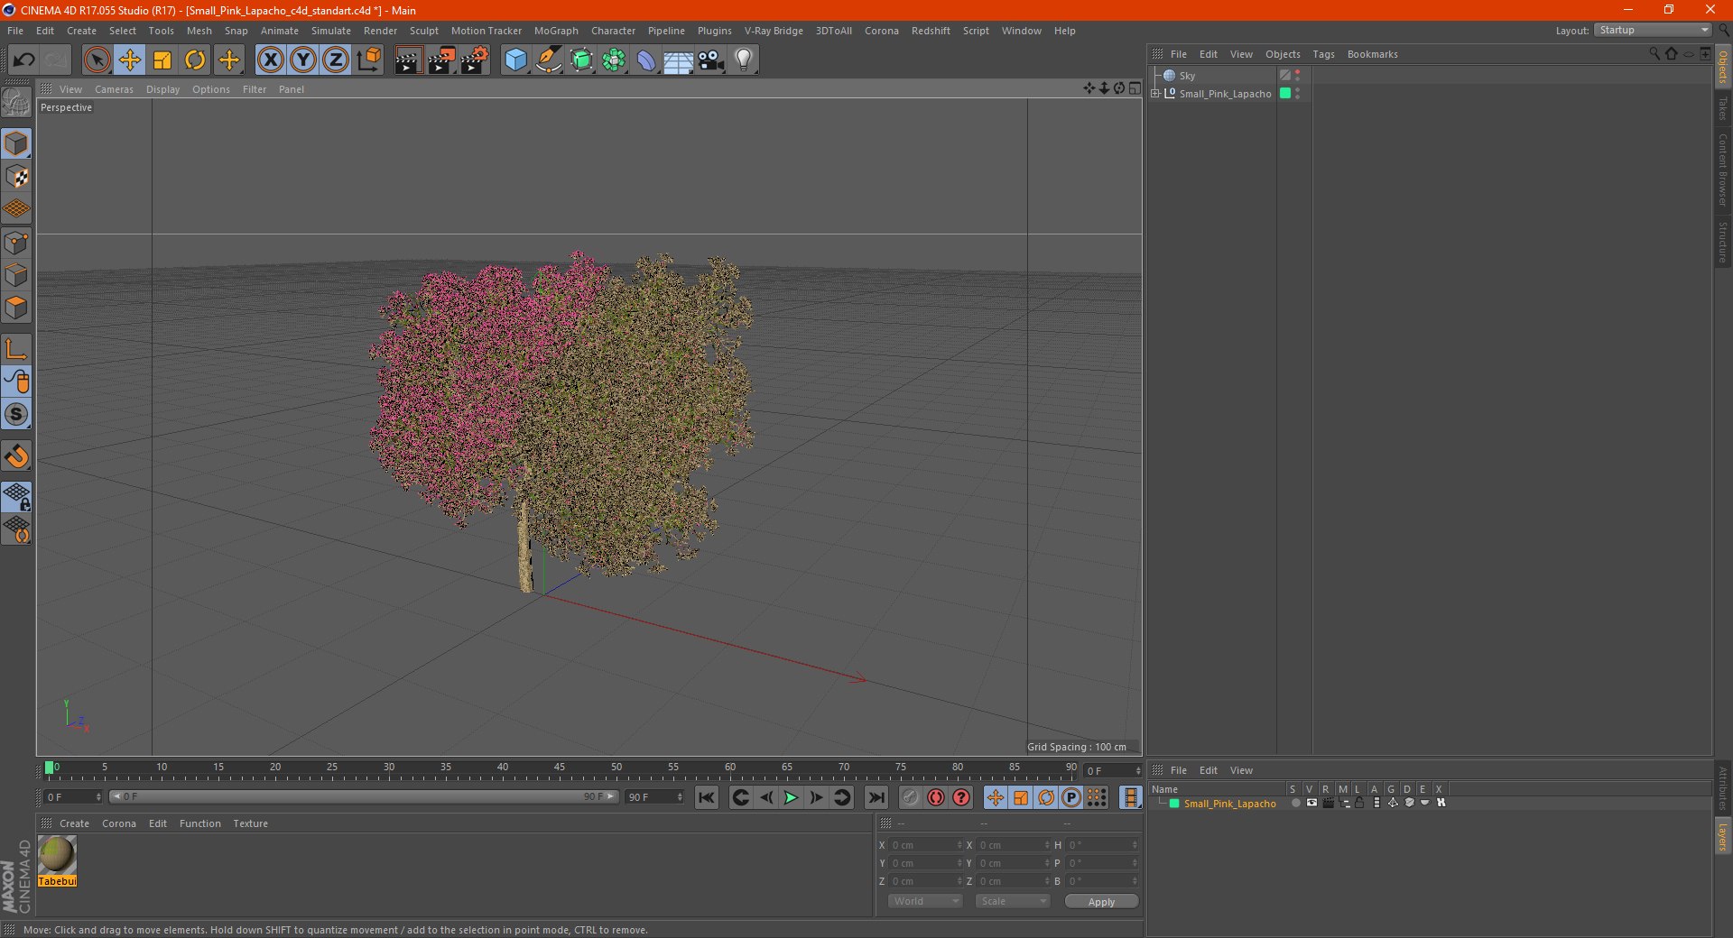
Task: Click the Apply button
Action: click(1101, 902)
